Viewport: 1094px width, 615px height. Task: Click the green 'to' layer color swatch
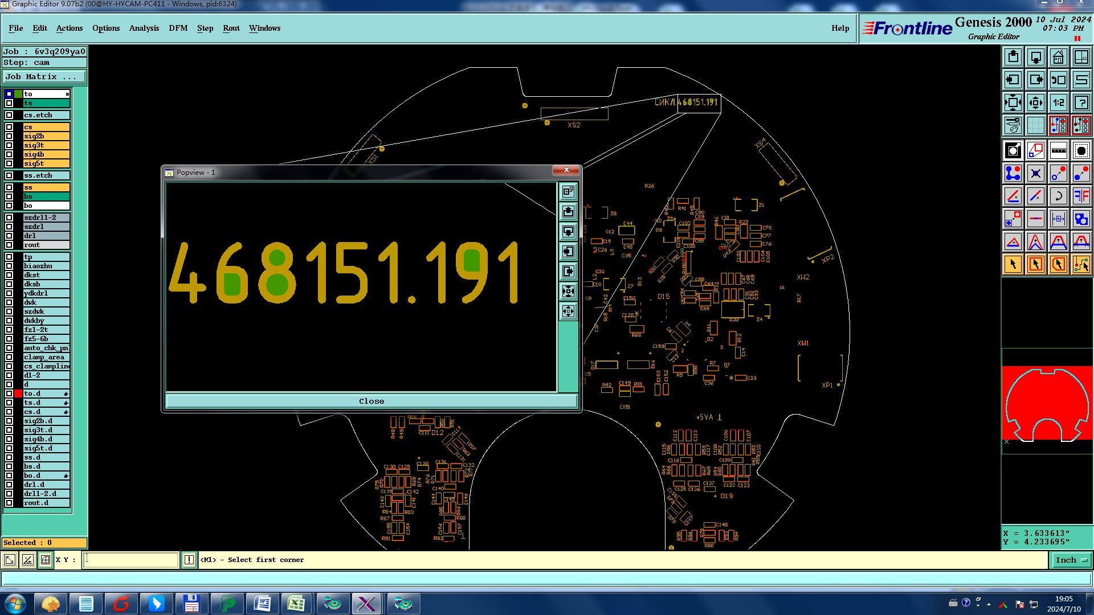click(x=18, y=94)
